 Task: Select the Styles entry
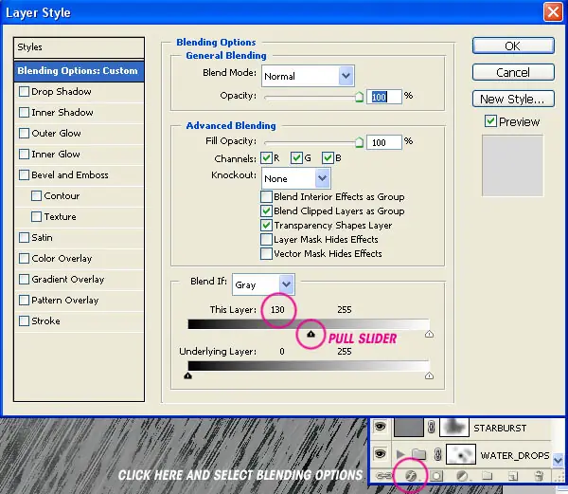79,47
